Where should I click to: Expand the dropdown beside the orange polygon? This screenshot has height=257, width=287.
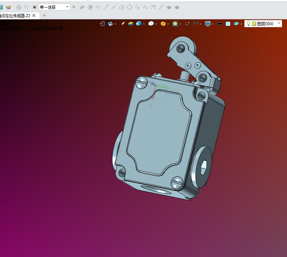pos(168,24)
